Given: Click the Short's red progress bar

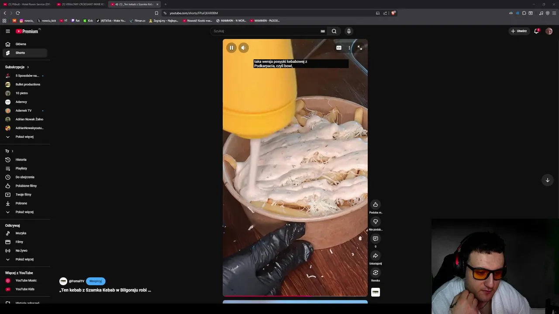Looking at the screenshot, I should point(295,296).
